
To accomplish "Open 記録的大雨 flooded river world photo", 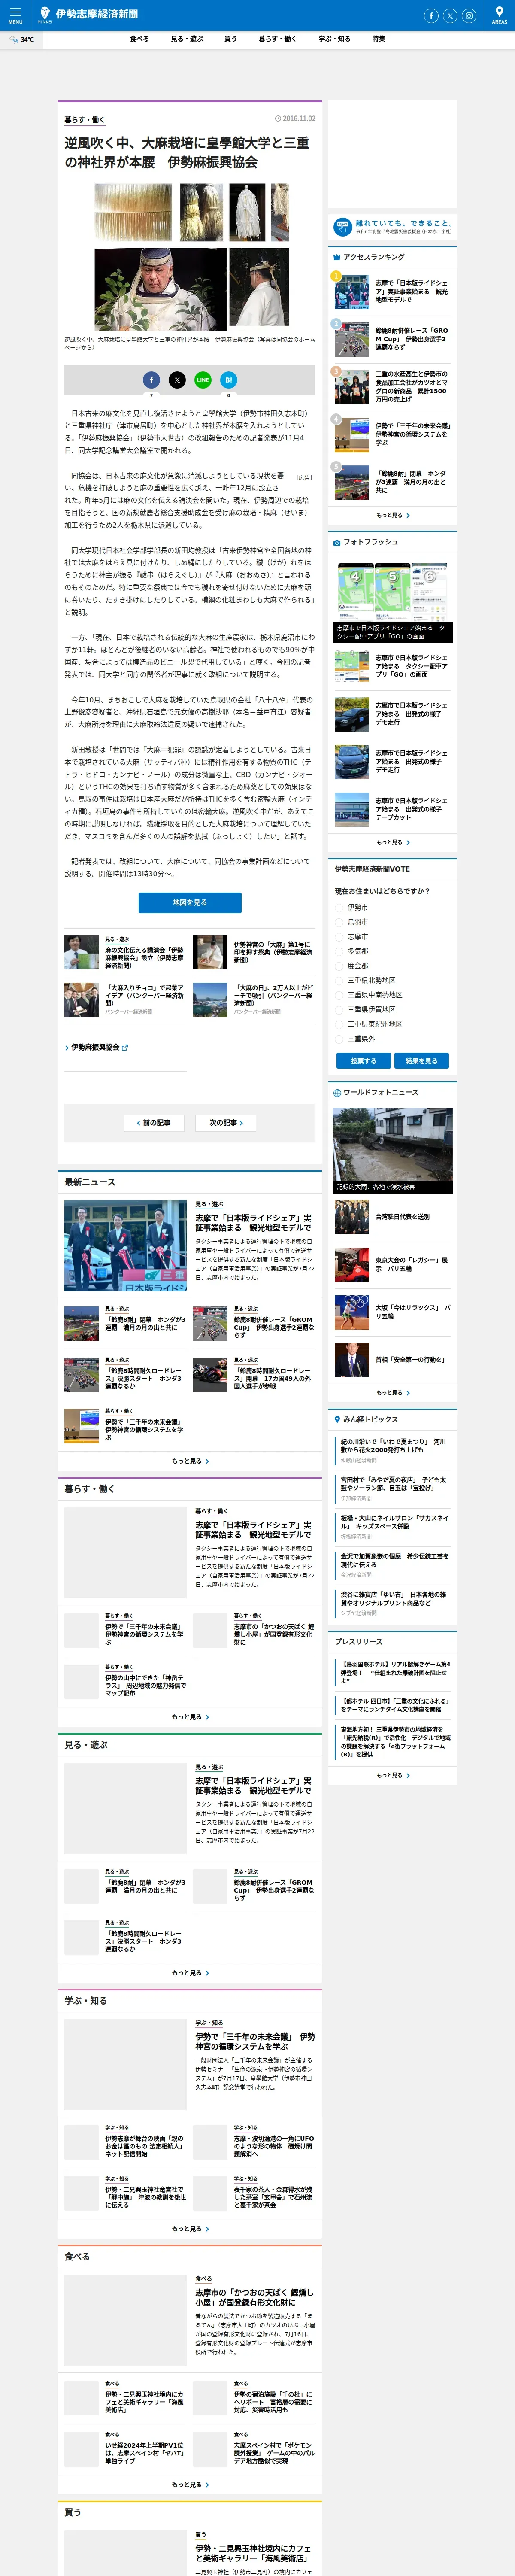I will pyautogui.click(x=393, y=1150).
